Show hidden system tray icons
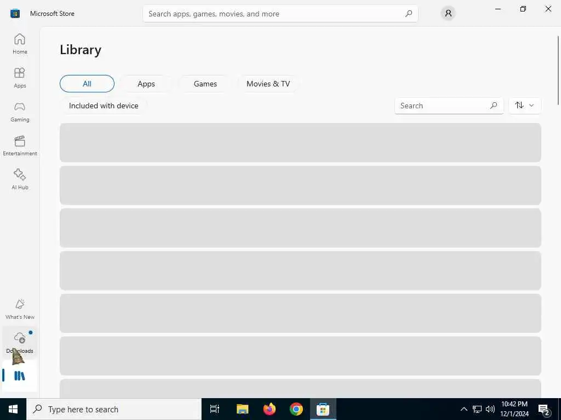 tap(463, 409)
